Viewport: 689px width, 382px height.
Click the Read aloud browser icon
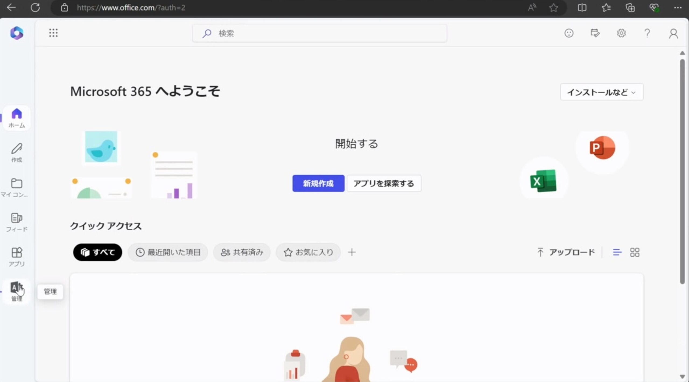pos(532,8)
